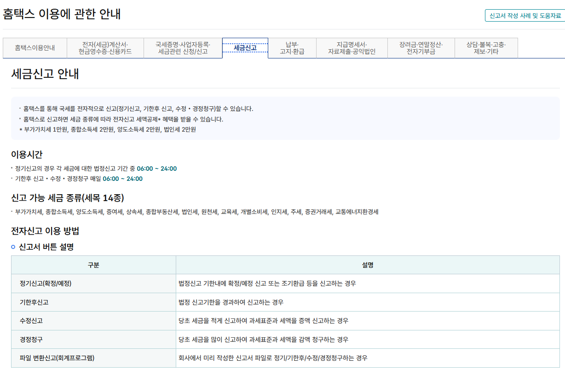Open the 지급명세서·자료제출·공익법인 tab
The height and width of the screenshot is (370, 565).
tap(352, 48)
